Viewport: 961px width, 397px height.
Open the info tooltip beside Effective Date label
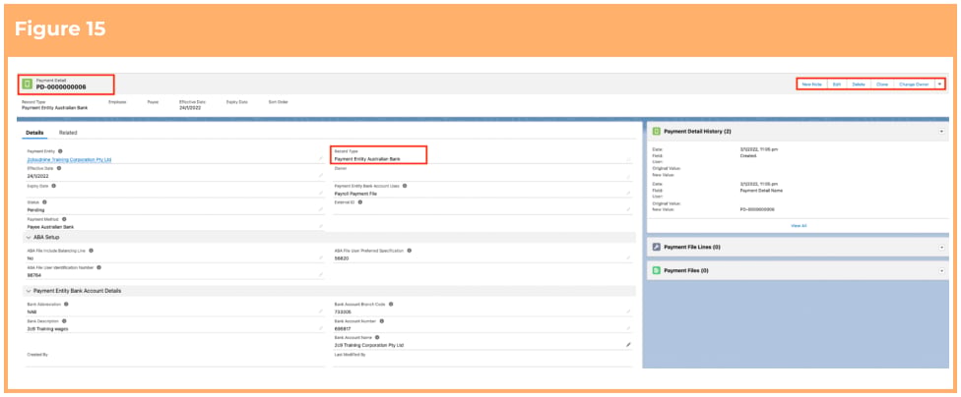59,168
